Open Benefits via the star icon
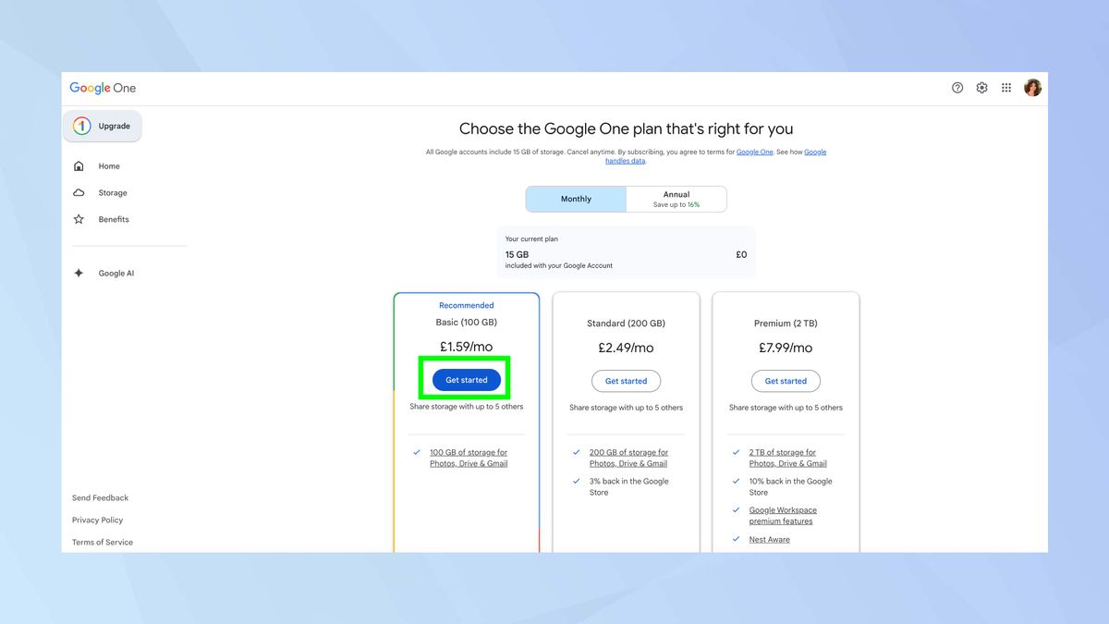The height and width of the screenshot is (624, 1109). pos(79,219)
